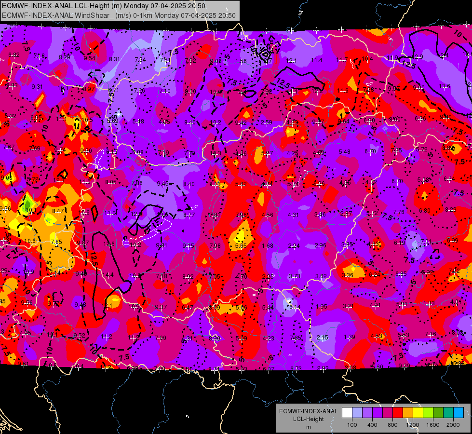The width and height of the screenshot is (472, 434).
Task: Click the map value '2.59'
Action: [x=267, y=122]
